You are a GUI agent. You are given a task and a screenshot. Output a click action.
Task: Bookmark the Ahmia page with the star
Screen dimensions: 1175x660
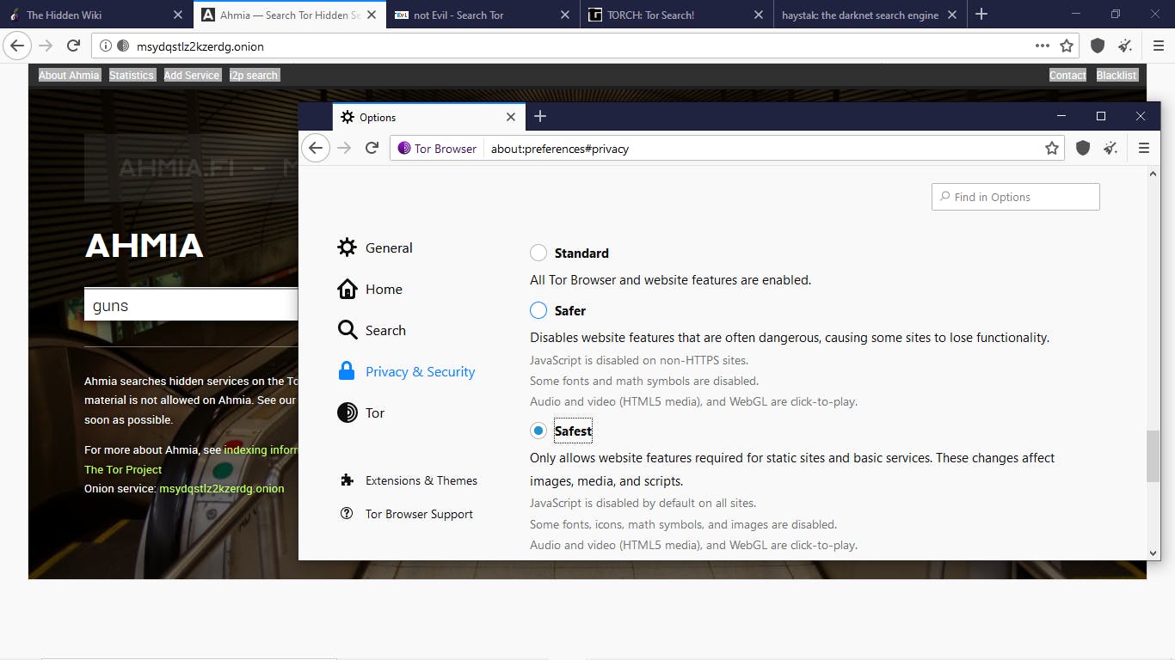tap(1067, 46)
